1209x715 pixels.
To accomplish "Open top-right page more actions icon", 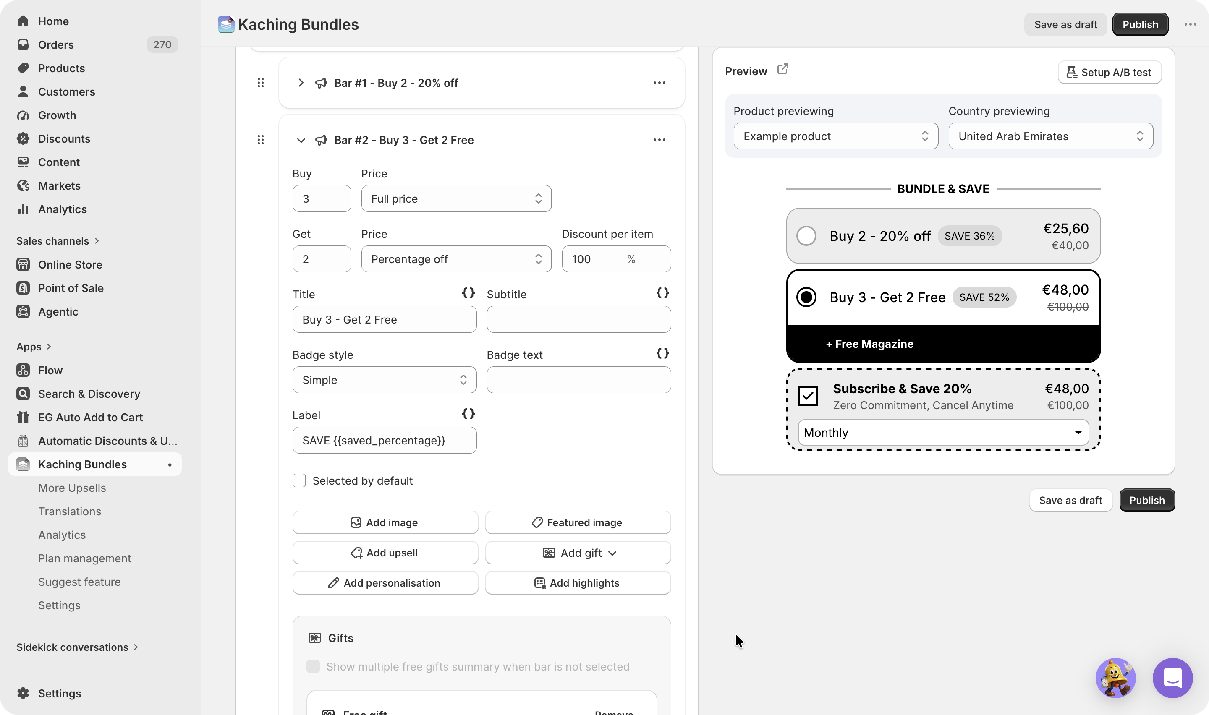I will 1190,25.
